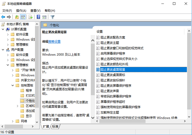Switch to the 扩展 tab

pos(46,126)
